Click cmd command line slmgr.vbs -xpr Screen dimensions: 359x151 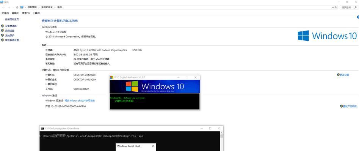point(133,136)
